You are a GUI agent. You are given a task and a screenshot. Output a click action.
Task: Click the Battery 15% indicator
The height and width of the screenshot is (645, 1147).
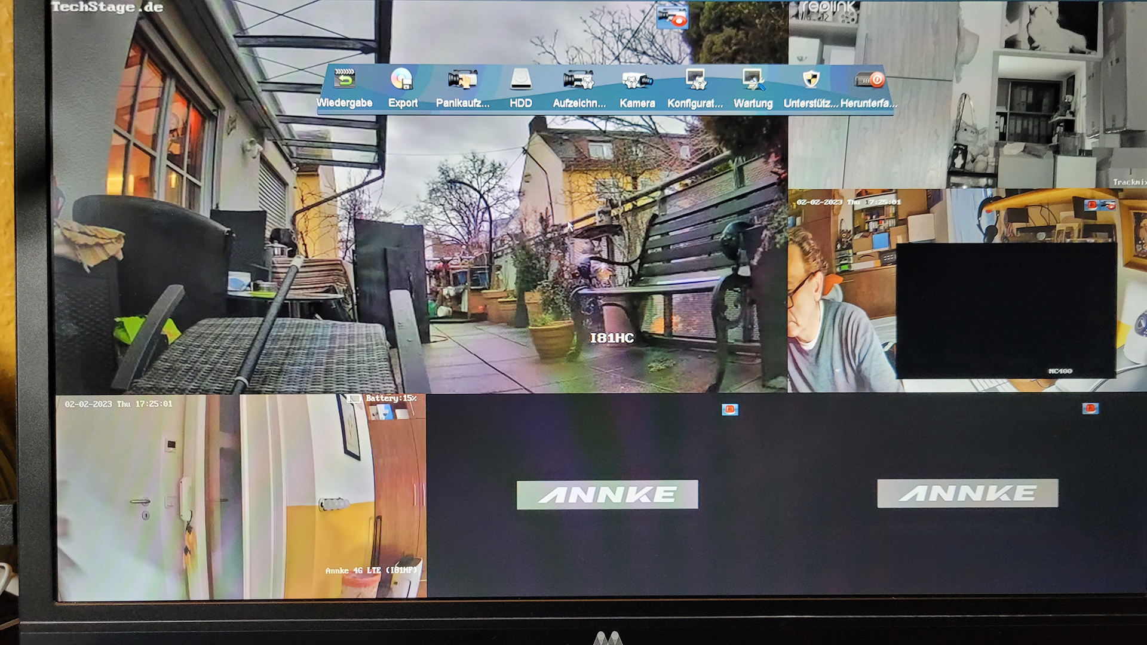pyautogui.click(x=391, y=398)
